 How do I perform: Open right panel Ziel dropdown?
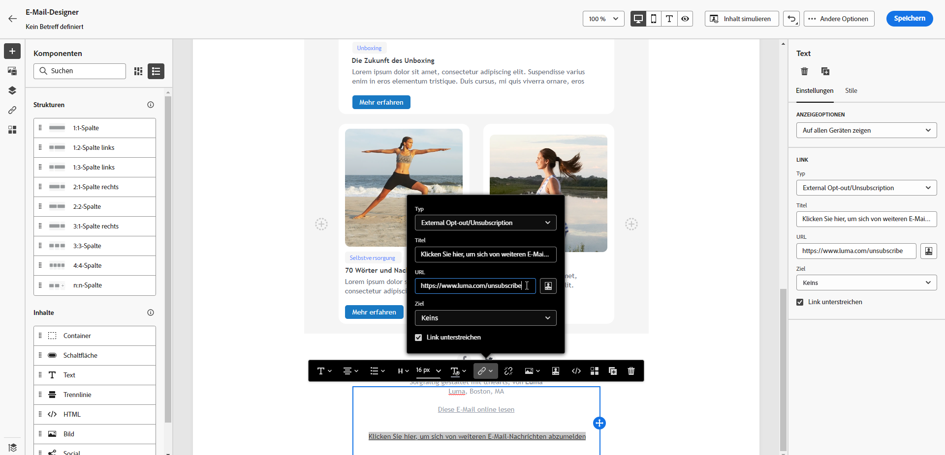tap(867, 283)
